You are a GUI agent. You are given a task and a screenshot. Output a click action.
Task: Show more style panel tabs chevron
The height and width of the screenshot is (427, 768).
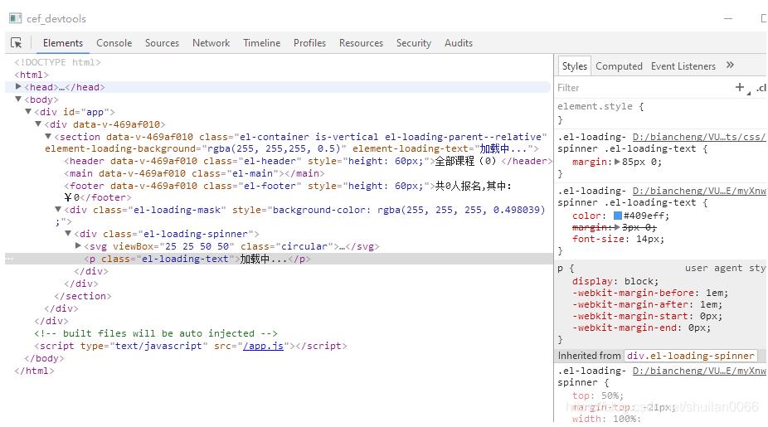(730, 66)
